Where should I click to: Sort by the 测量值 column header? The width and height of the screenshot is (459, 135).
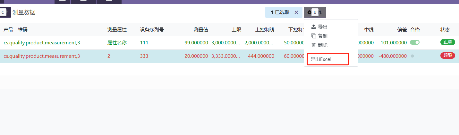[x=201, y=30]
